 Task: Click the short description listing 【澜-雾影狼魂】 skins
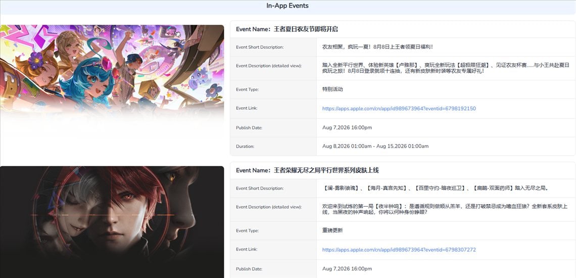coord(436,188)
